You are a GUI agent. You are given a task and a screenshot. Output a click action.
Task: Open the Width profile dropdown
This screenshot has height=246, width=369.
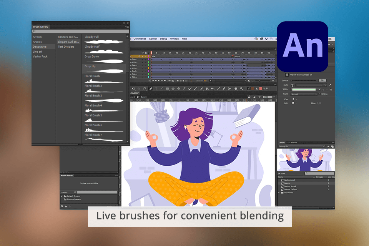click(306, 90)
